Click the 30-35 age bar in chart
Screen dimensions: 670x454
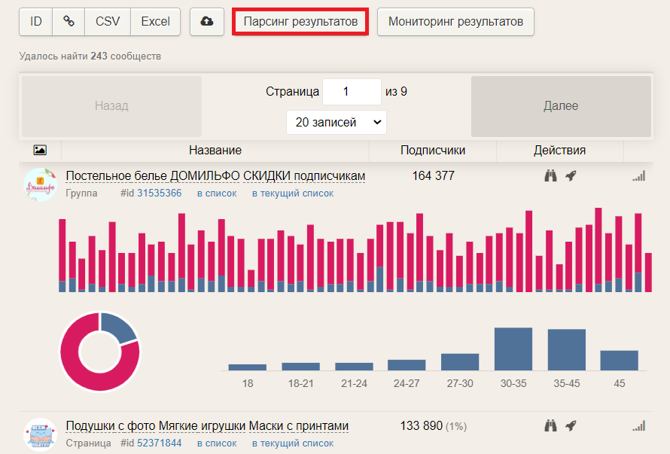513,346
